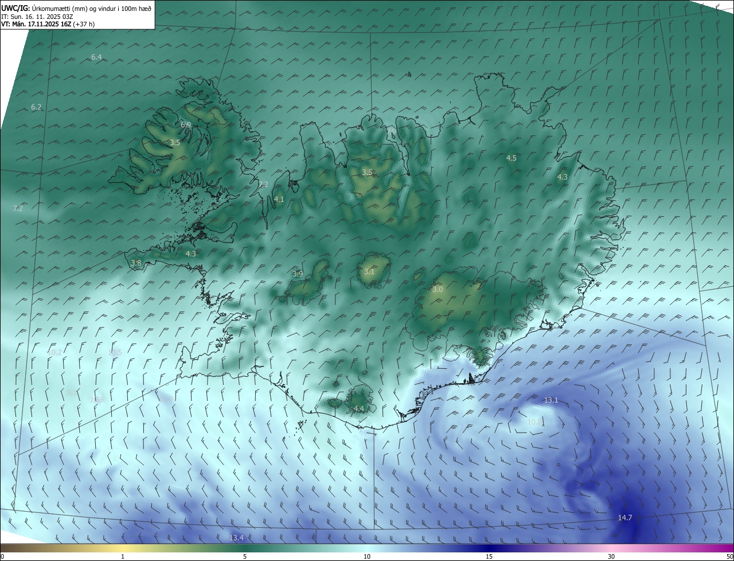Image resolution: width=734 pixels, height=561 pixels.
Task: Select the 13.4 value label
Action: (237, 537)
